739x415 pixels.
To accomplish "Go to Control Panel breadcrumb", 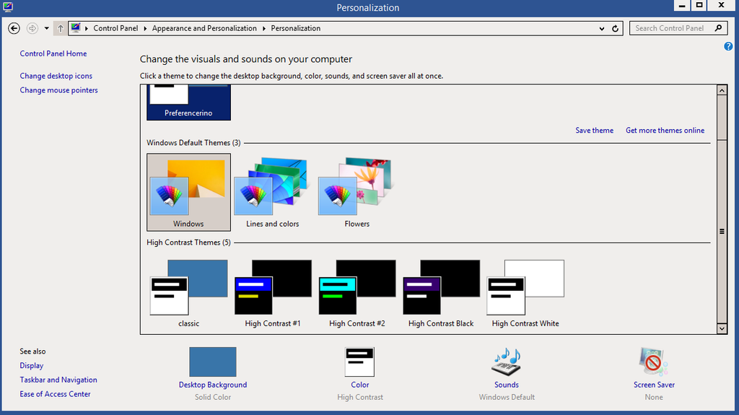I will 115,28.
